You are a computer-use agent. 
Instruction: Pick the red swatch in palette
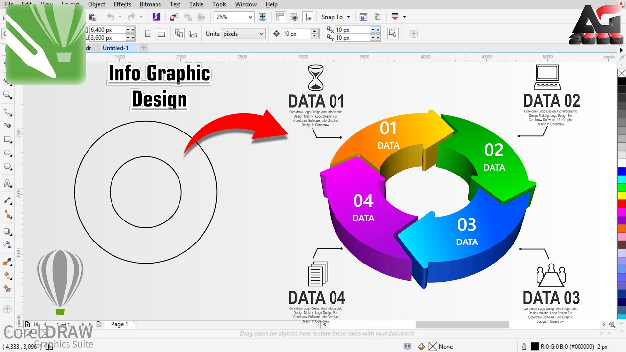tap(622, 204)
